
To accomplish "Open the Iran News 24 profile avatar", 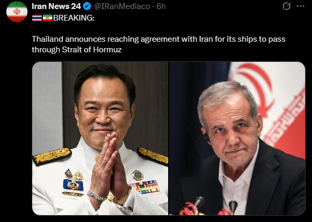I will [x=17, y=12].
